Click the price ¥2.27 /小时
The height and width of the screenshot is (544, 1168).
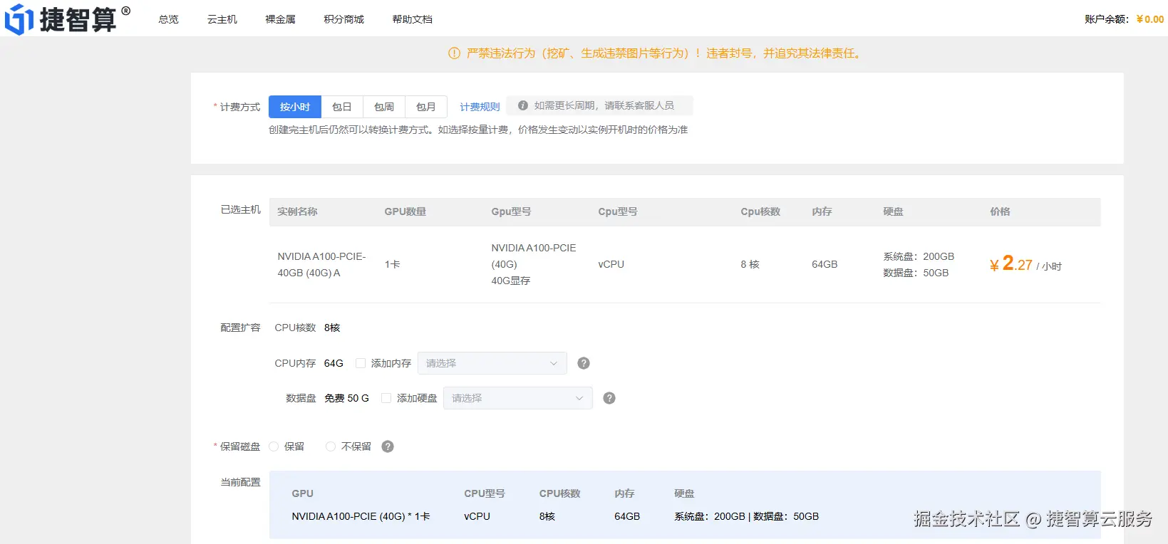[x=1025, y=264]
